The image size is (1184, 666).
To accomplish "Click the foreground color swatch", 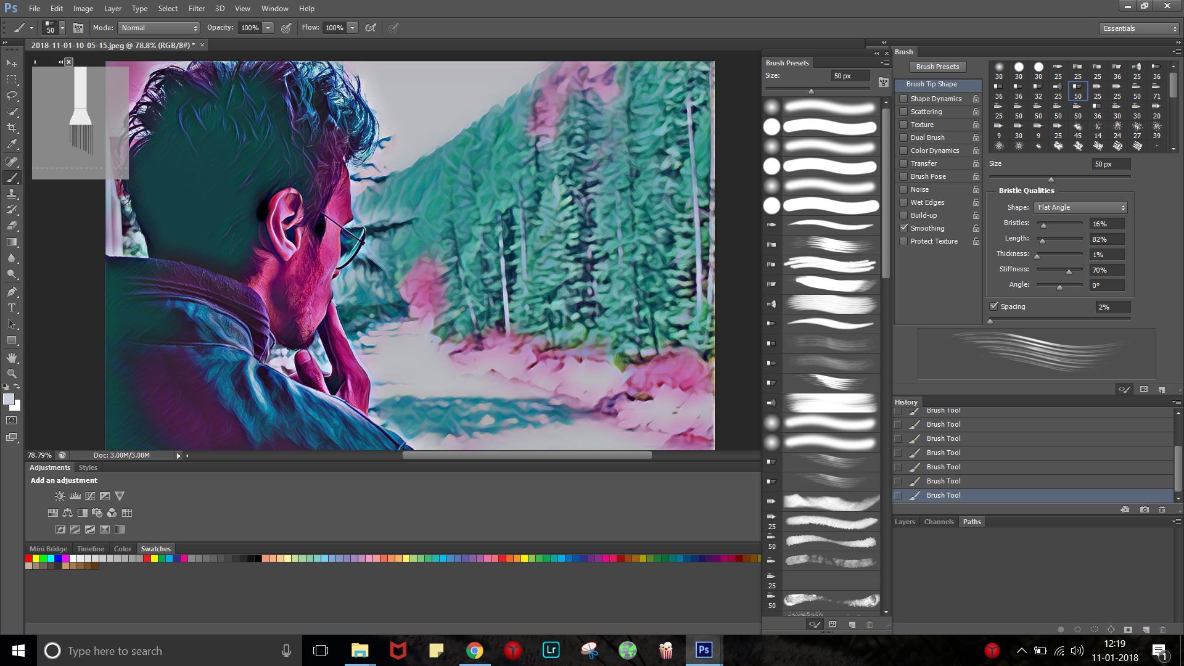I will click(9, 400).
